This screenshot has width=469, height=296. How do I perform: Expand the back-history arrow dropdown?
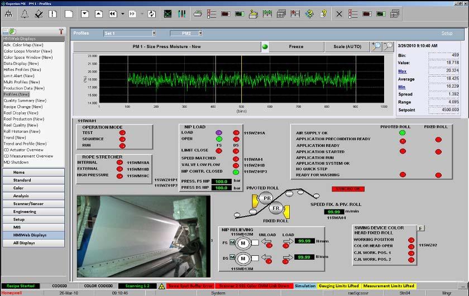tap(123, 14)
